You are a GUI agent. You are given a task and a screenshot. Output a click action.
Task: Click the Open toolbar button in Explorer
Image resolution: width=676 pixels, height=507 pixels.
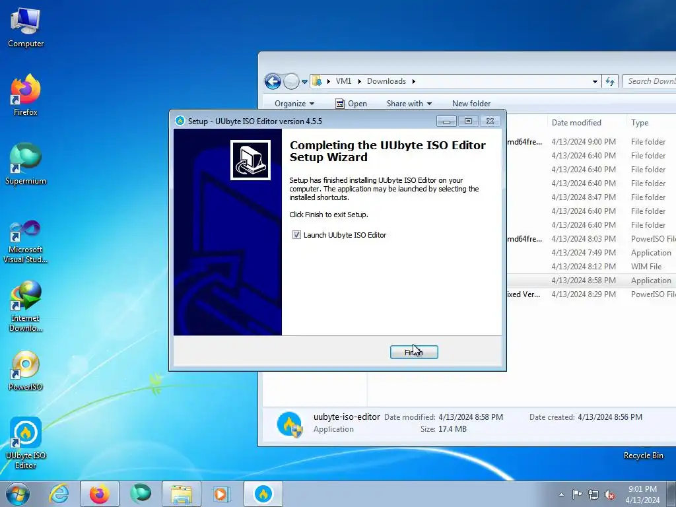coord(351,104)
